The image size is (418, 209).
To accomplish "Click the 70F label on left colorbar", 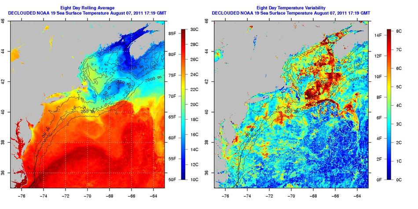I will coord(172,96).
